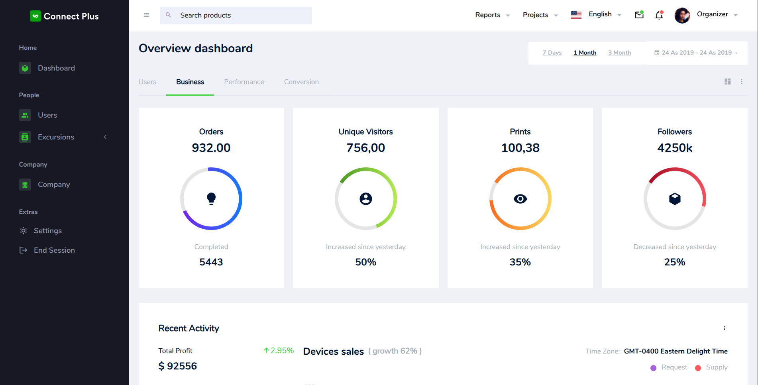Switch to the Conversion tab
758x385 pixels.
(x=301, y=82)
